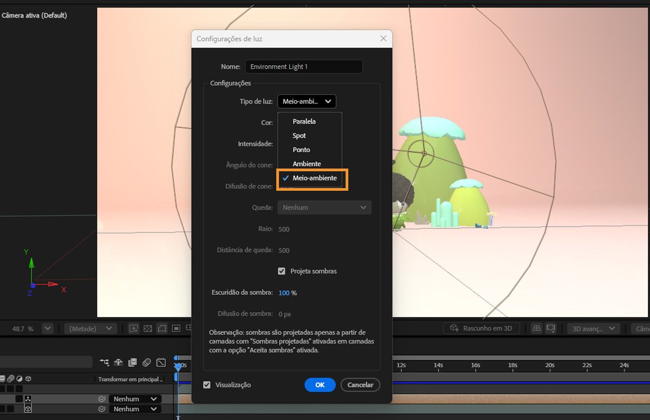Select the tan layer bar in the timeline
Viewport: 650px width, 420px height.
point(521,399)
